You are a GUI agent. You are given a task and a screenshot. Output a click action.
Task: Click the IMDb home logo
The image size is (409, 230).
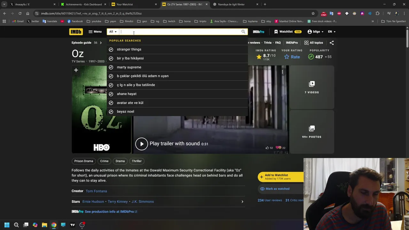click(76, 32)
